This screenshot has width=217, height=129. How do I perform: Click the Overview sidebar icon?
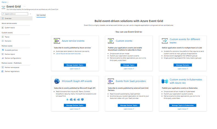[3, 18]
